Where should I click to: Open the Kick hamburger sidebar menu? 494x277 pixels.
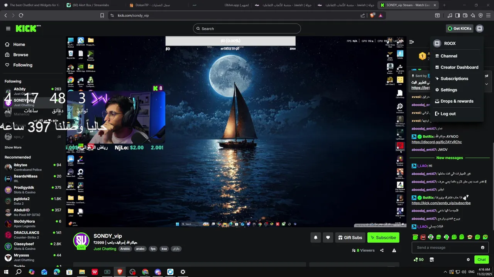click(x=8, y=28)
